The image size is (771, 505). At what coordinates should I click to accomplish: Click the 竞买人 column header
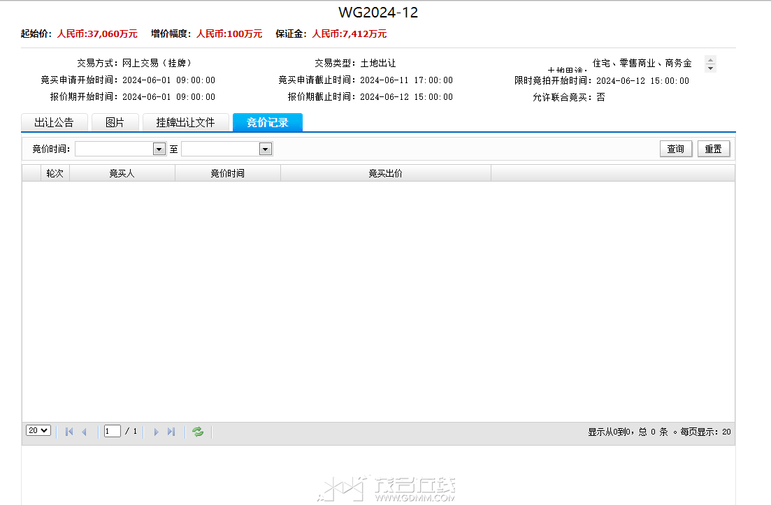[x=122, y=173]
